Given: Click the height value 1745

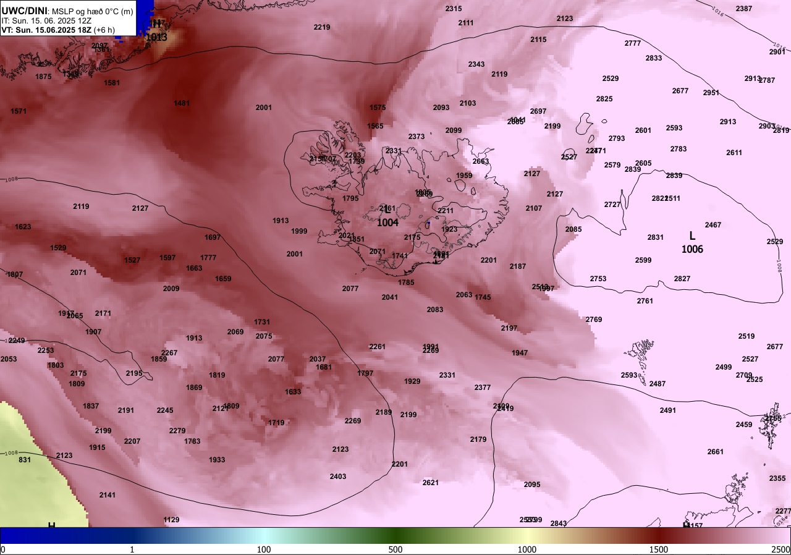Looking at the screenshot, I should pyautogui.click(x=483, y=297).
